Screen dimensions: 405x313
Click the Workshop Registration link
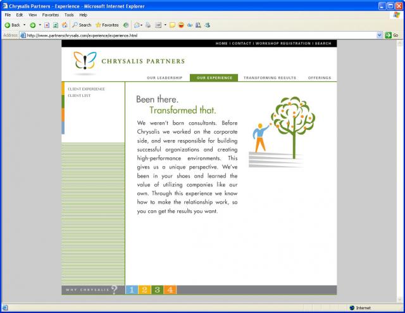click(x=283, y=44)
